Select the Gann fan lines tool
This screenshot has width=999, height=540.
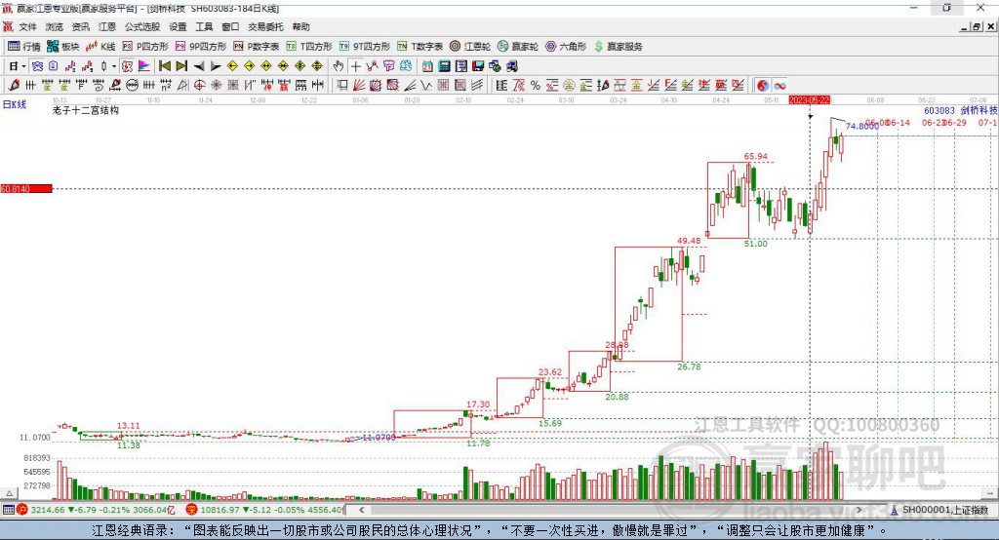[359, 86]
